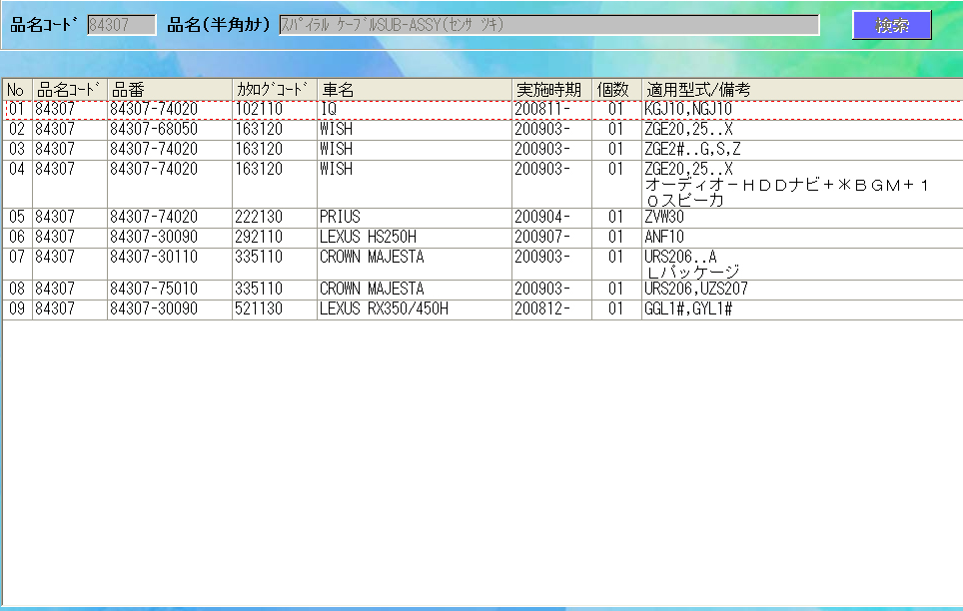Viewport: 963px width, 611px height.
Task: Click the 検索 search button
Action: coord(892,25)
